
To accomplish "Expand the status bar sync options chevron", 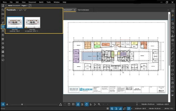I will (x=131, y=109).
